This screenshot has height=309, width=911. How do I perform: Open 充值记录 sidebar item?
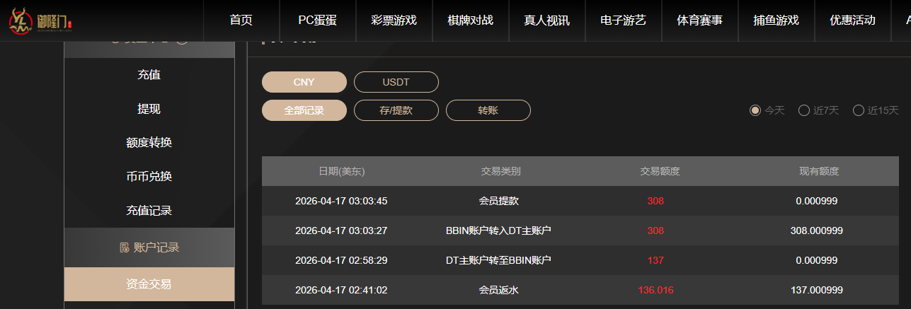coord(149,211)
